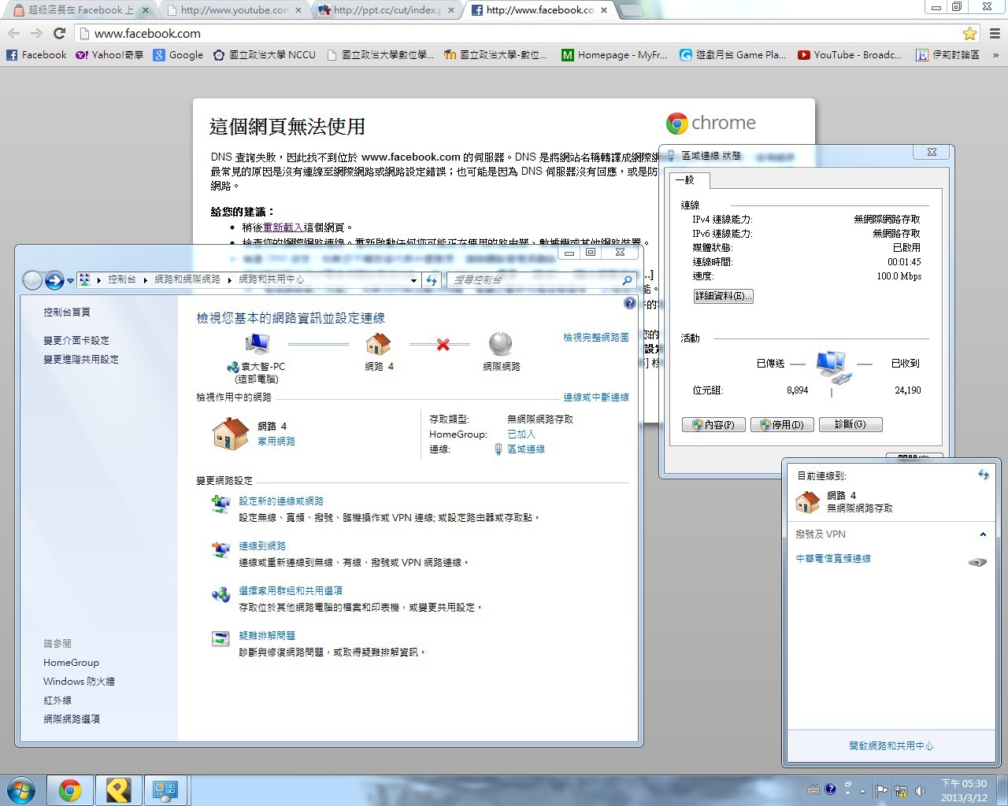Open 設定新的連線或網路
The width and height of the screenshot is (1008, 806).
(x=281, y=501)
